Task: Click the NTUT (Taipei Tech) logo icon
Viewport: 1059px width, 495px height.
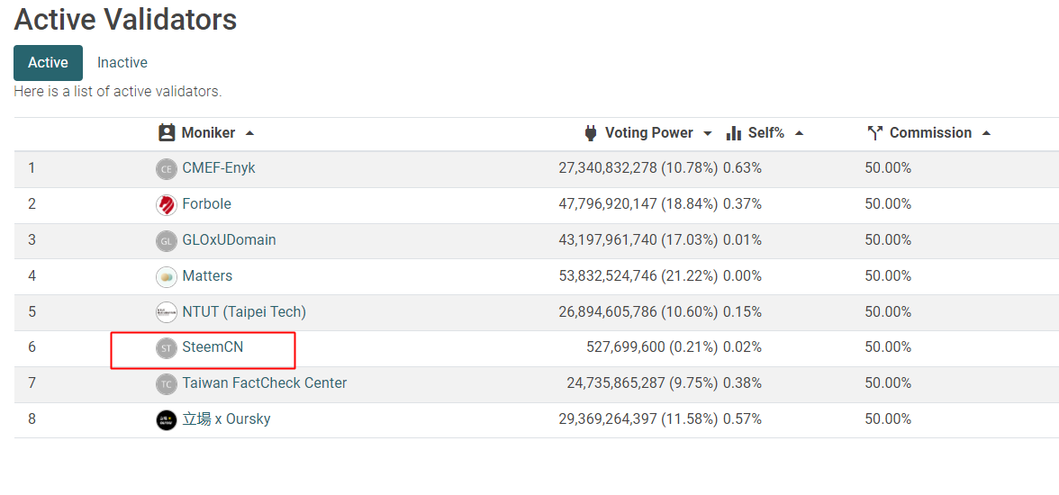Action: 166,312
